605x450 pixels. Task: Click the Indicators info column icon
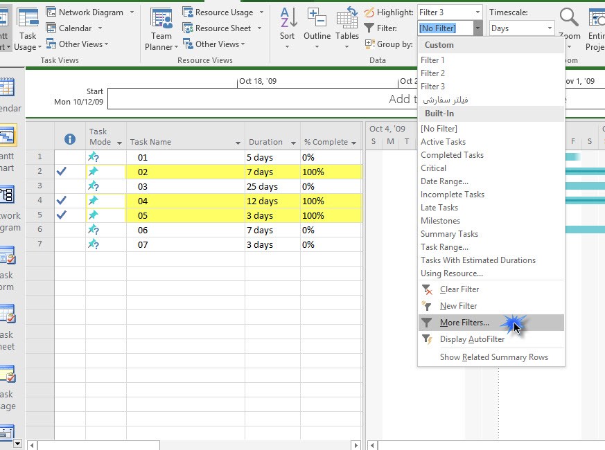tap(70, 139)
